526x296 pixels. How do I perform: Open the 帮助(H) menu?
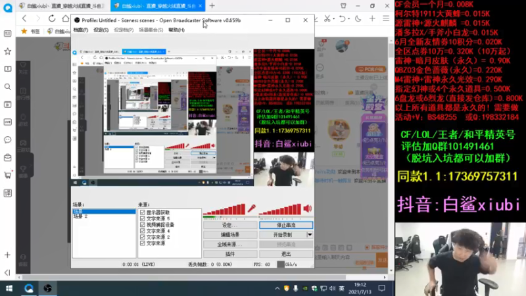click(176, 30)
